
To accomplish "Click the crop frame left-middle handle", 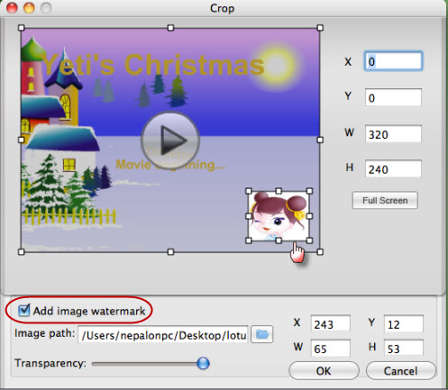I will (x=21, y=140).
